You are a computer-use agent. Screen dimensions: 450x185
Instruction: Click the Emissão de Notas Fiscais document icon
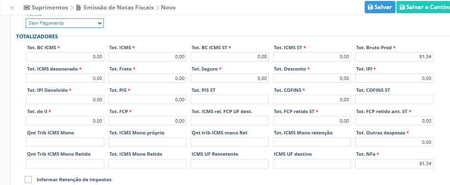pos(79,8)
